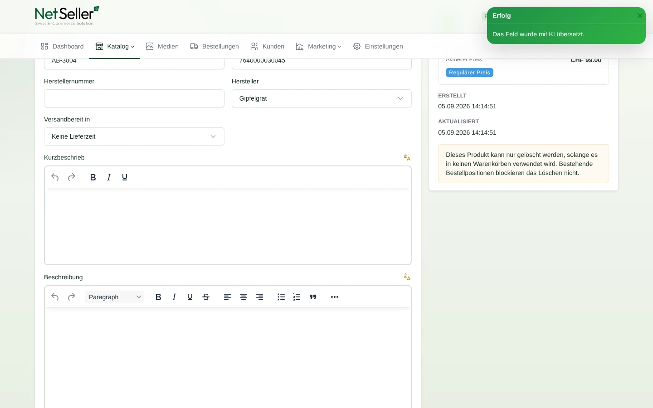Expand the Marketing menu
The width and height of the screenshot is (653, 408).
pyautogui.click(x=318, y=46)
